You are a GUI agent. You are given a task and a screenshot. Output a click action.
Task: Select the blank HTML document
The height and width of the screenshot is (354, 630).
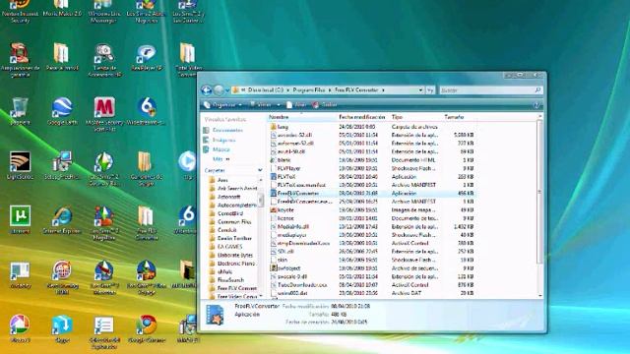tap(283, 160)
